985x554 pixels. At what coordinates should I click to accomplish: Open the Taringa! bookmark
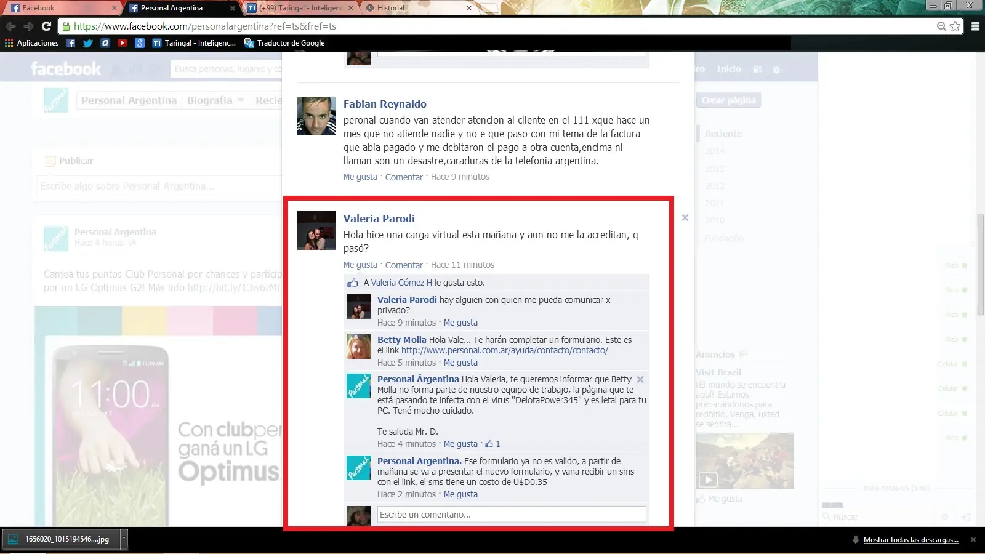tap(194, 43)
